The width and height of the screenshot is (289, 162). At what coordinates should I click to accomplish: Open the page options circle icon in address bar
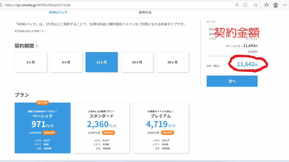click(245, 5)
